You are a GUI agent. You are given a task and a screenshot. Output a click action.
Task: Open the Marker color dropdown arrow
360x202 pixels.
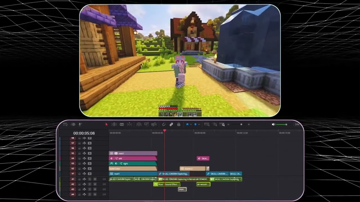[199, 124]
